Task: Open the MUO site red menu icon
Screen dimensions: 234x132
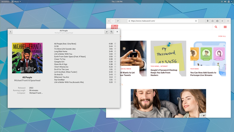Action: 225,27
